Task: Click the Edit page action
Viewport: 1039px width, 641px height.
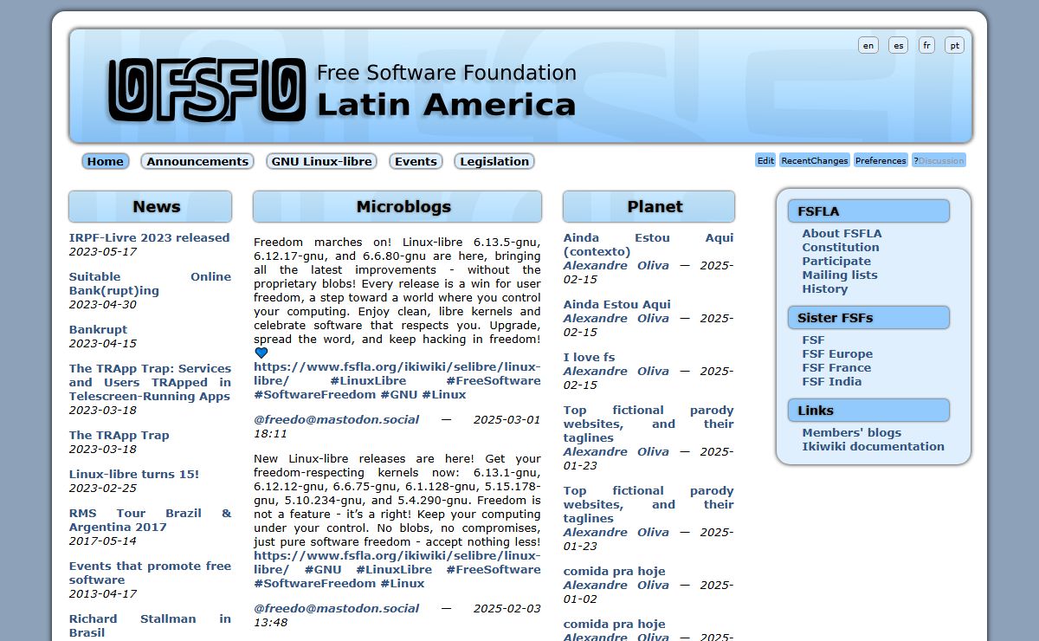Action: (x=765, y=160)
